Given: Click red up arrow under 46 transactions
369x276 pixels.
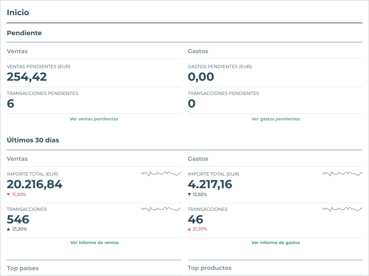Looking at the screenshot, I should (x=189, y=229).
